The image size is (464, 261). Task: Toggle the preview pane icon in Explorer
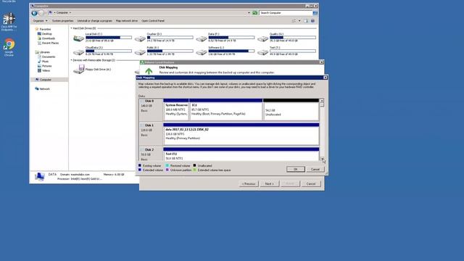306,21
